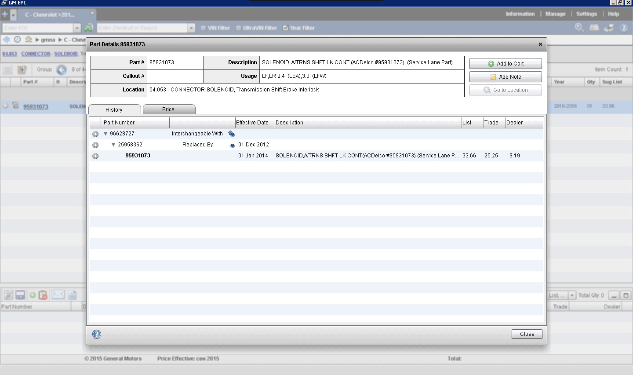
Task: Click the Replaced By down arrow icon
Action: (x=232, y=146)
